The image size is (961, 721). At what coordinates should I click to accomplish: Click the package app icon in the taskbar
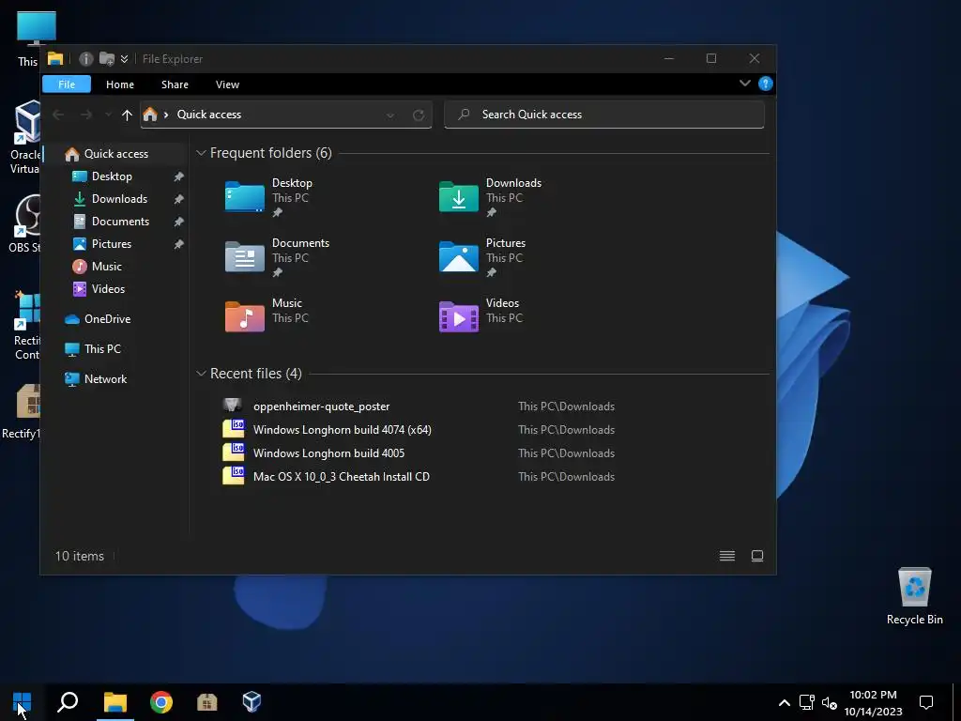[206, 702]
